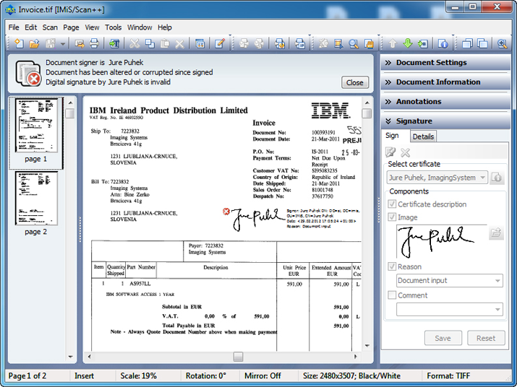Image resolution: width=517 pixels, height=387 pixels.
Task: Click the scan settings printer page icon
Action: [299, 43]
